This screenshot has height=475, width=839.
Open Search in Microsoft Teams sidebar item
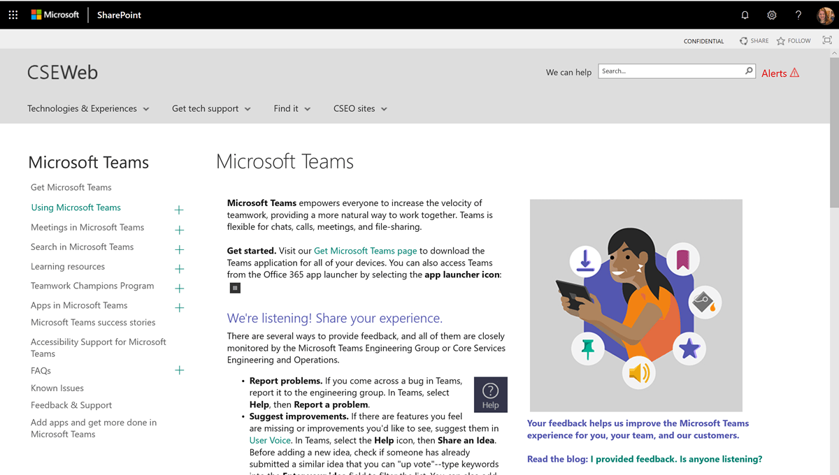82,247
